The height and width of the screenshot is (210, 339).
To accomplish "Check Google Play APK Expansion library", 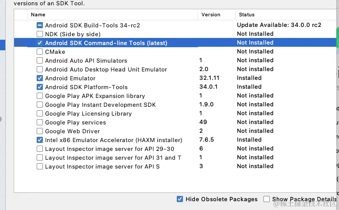I will (40, 96).
